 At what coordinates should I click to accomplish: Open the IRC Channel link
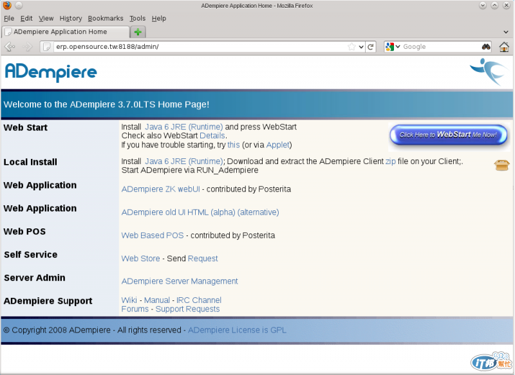point(199,300)
